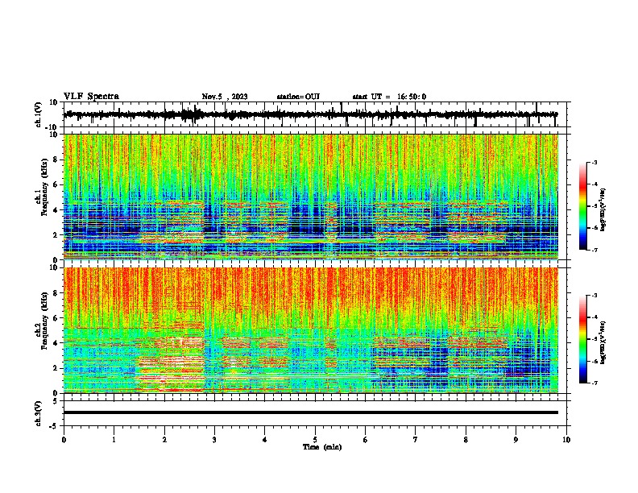The image size is (638, 493).
Task: Click the ch.2 "Frequency (kHz)" axis label
Action: [44, 321]
